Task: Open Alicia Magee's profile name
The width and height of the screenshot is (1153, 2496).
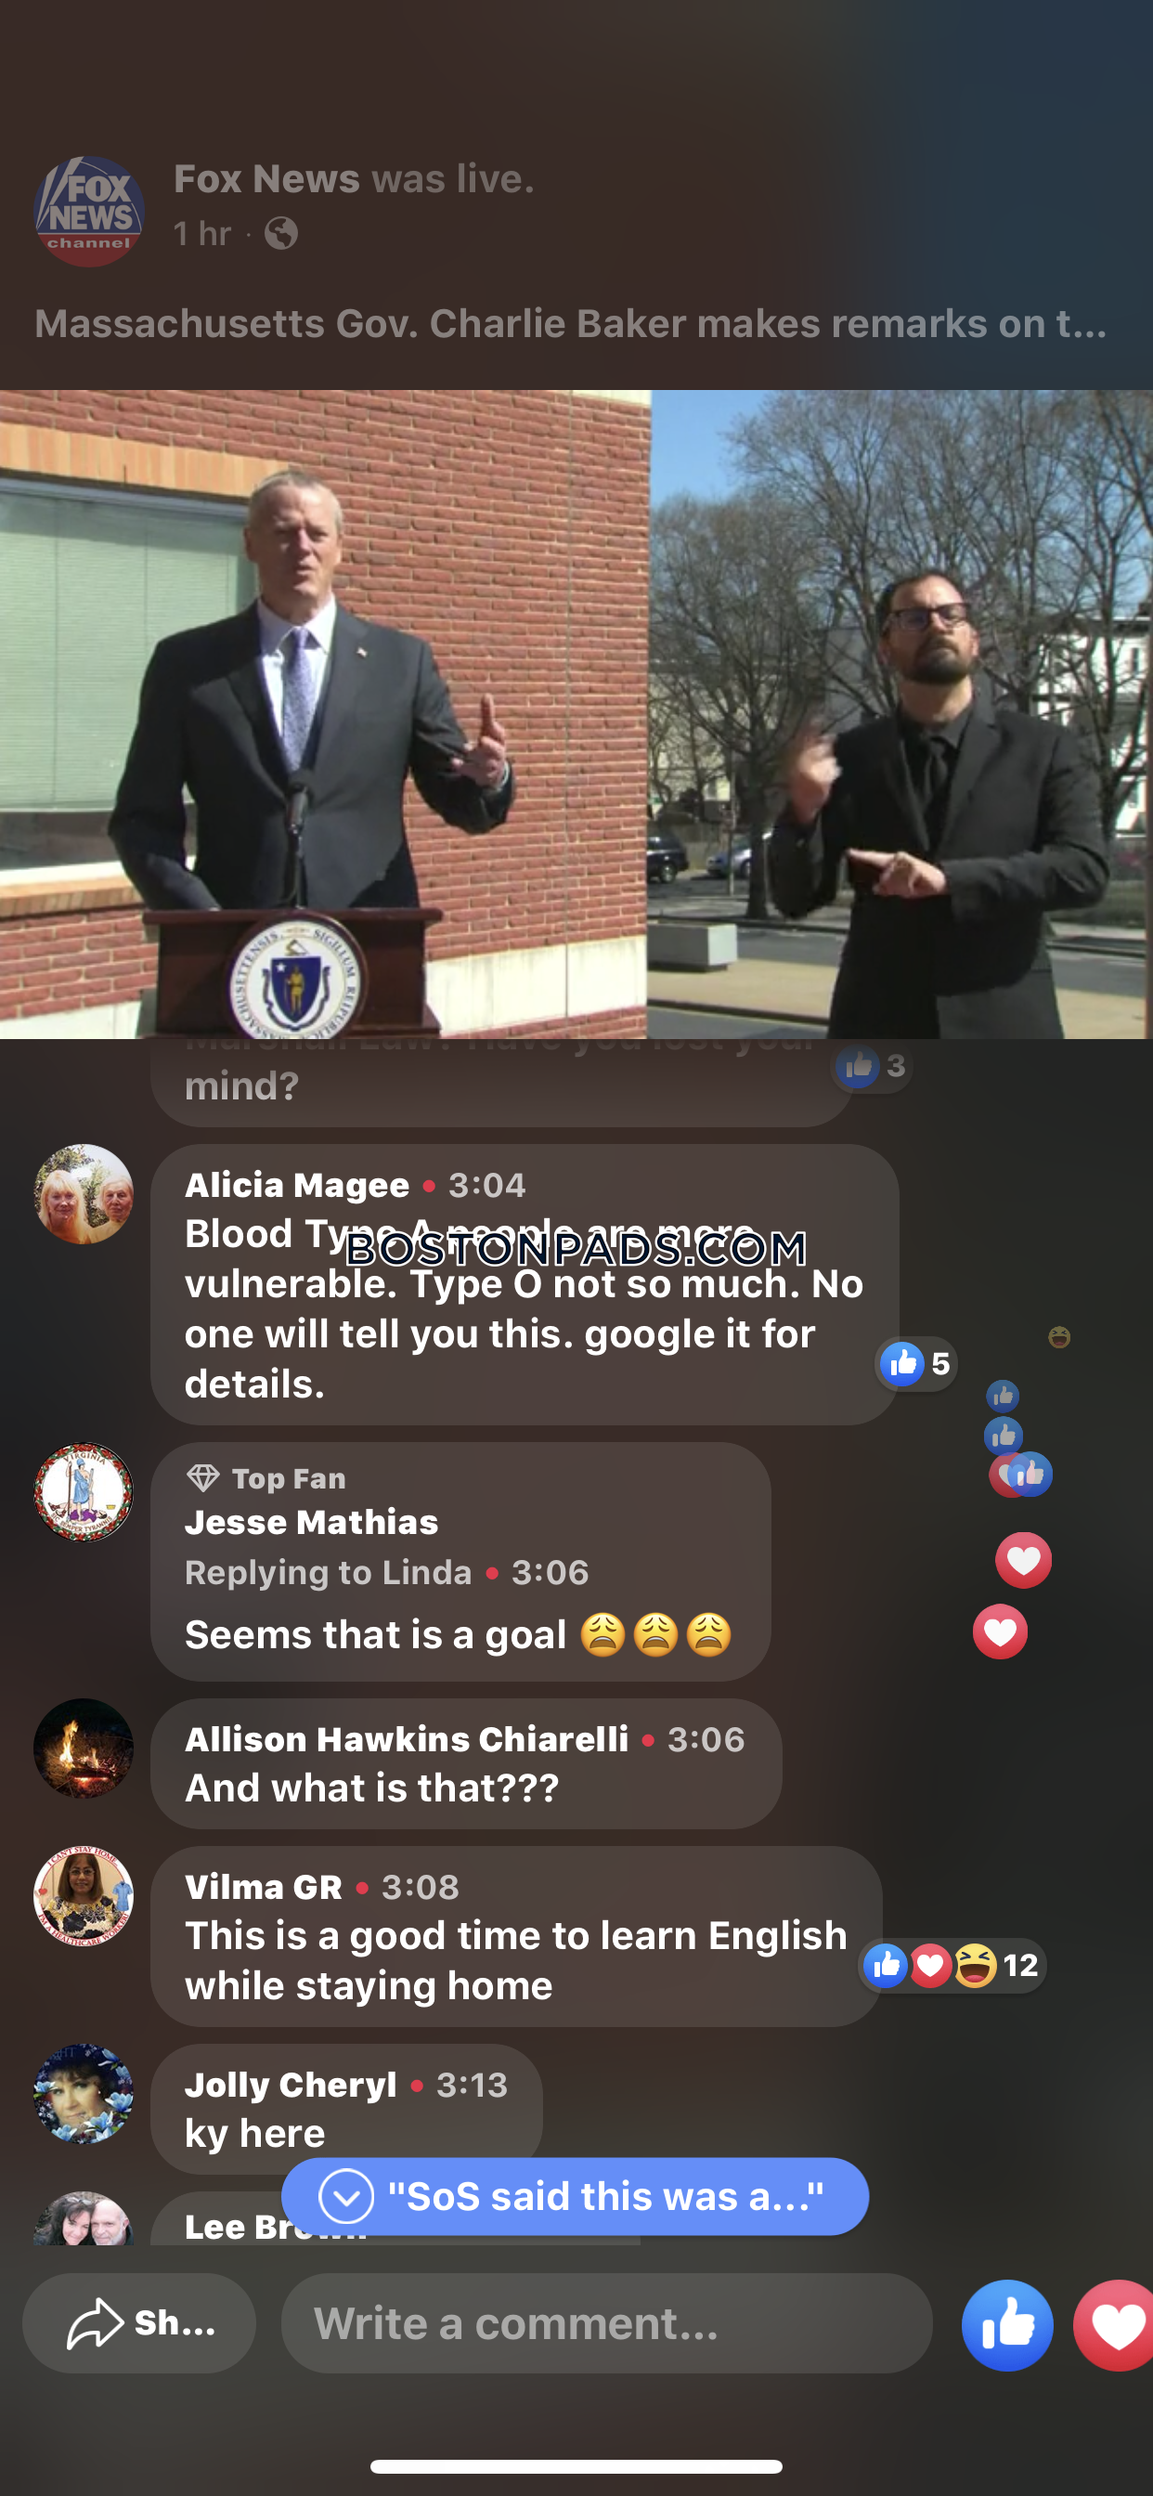Action: (296, 1184)
